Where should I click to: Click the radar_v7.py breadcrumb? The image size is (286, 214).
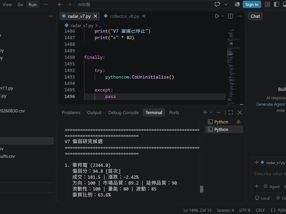[x=82, y=26]
